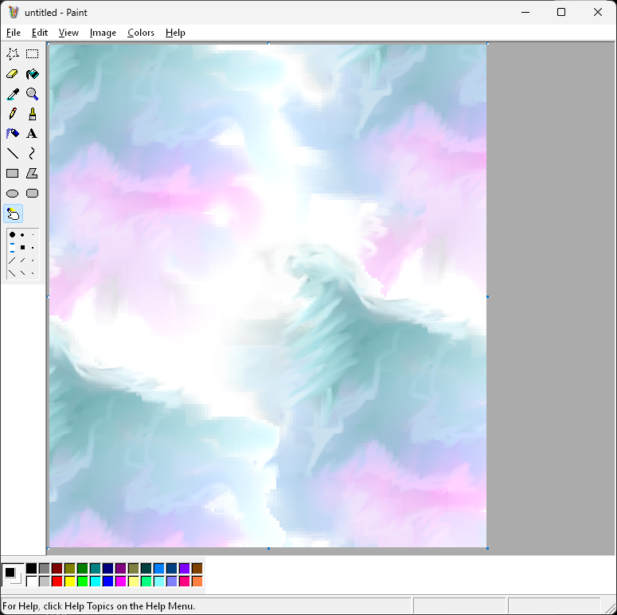The image size is (617, 615).
Task: Choose the smallest round brush shape
Action: 33,235
